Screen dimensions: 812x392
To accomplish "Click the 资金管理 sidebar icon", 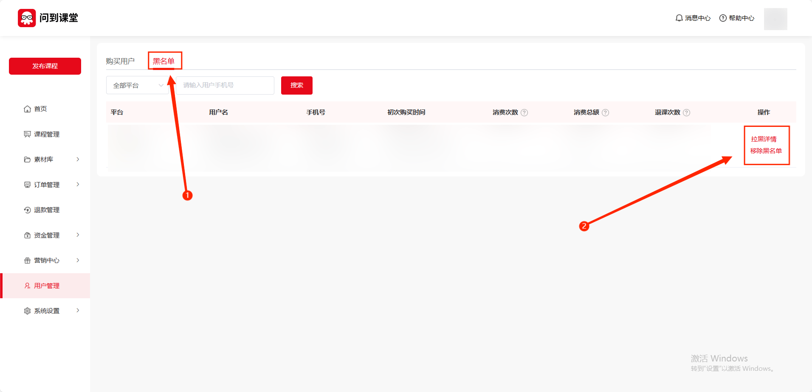I will (28, 235).
